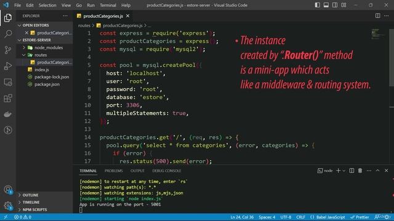The width and height of the screenshot is (394, 221).
Task: Close the productCategories.js editor tab
Action: (127, 16)
